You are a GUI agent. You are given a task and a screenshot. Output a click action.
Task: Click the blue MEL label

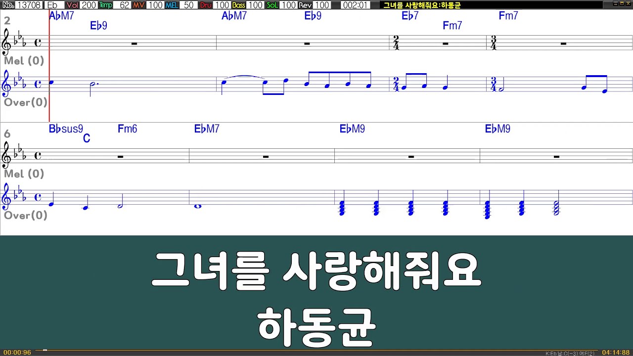pyautogui.click(x=172, y=5)
